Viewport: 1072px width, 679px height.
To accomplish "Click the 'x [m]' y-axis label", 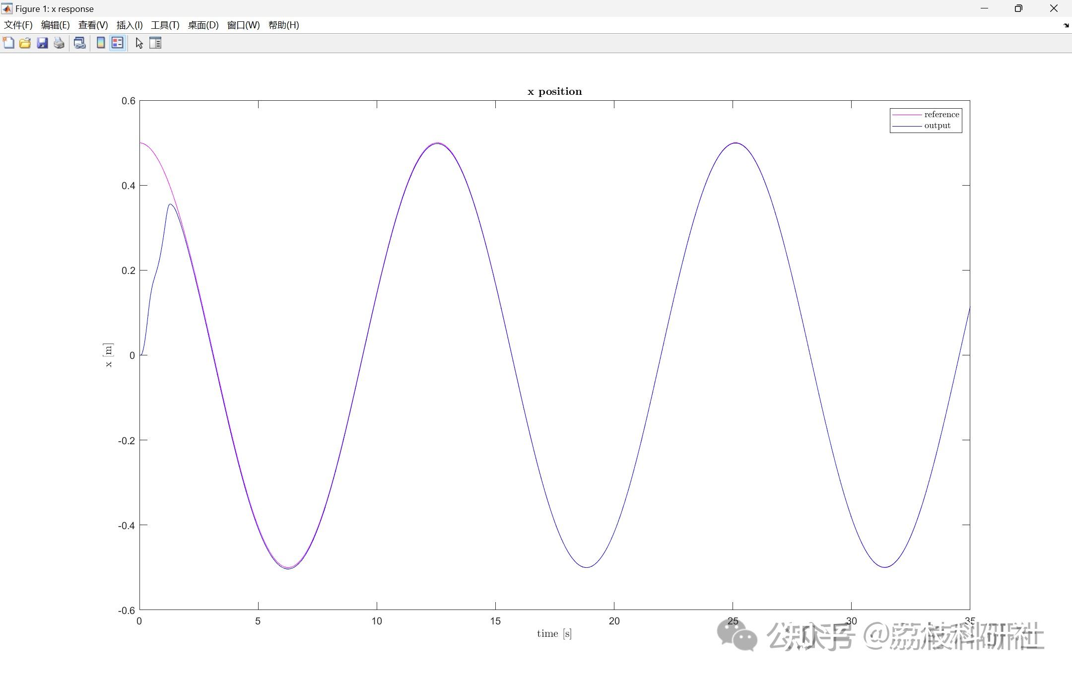I will click(x=108, y=355).
